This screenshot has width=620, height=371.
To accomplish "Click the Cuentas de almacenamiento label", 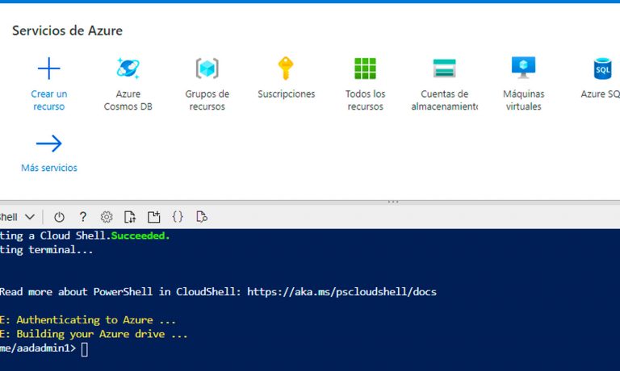I will coord(445,100).
